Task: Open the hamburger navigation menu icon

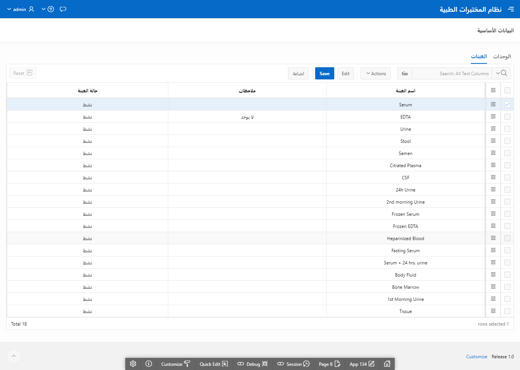Action: (x=511, y=9)
